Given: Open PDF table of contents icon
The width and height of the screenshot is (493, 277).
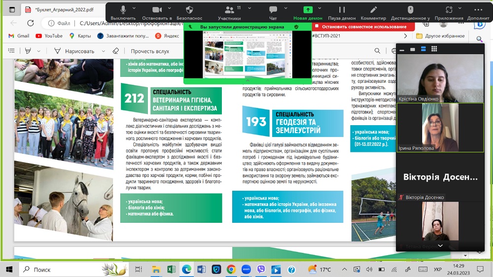Looking at the screenshot, I should coord(11,51).
